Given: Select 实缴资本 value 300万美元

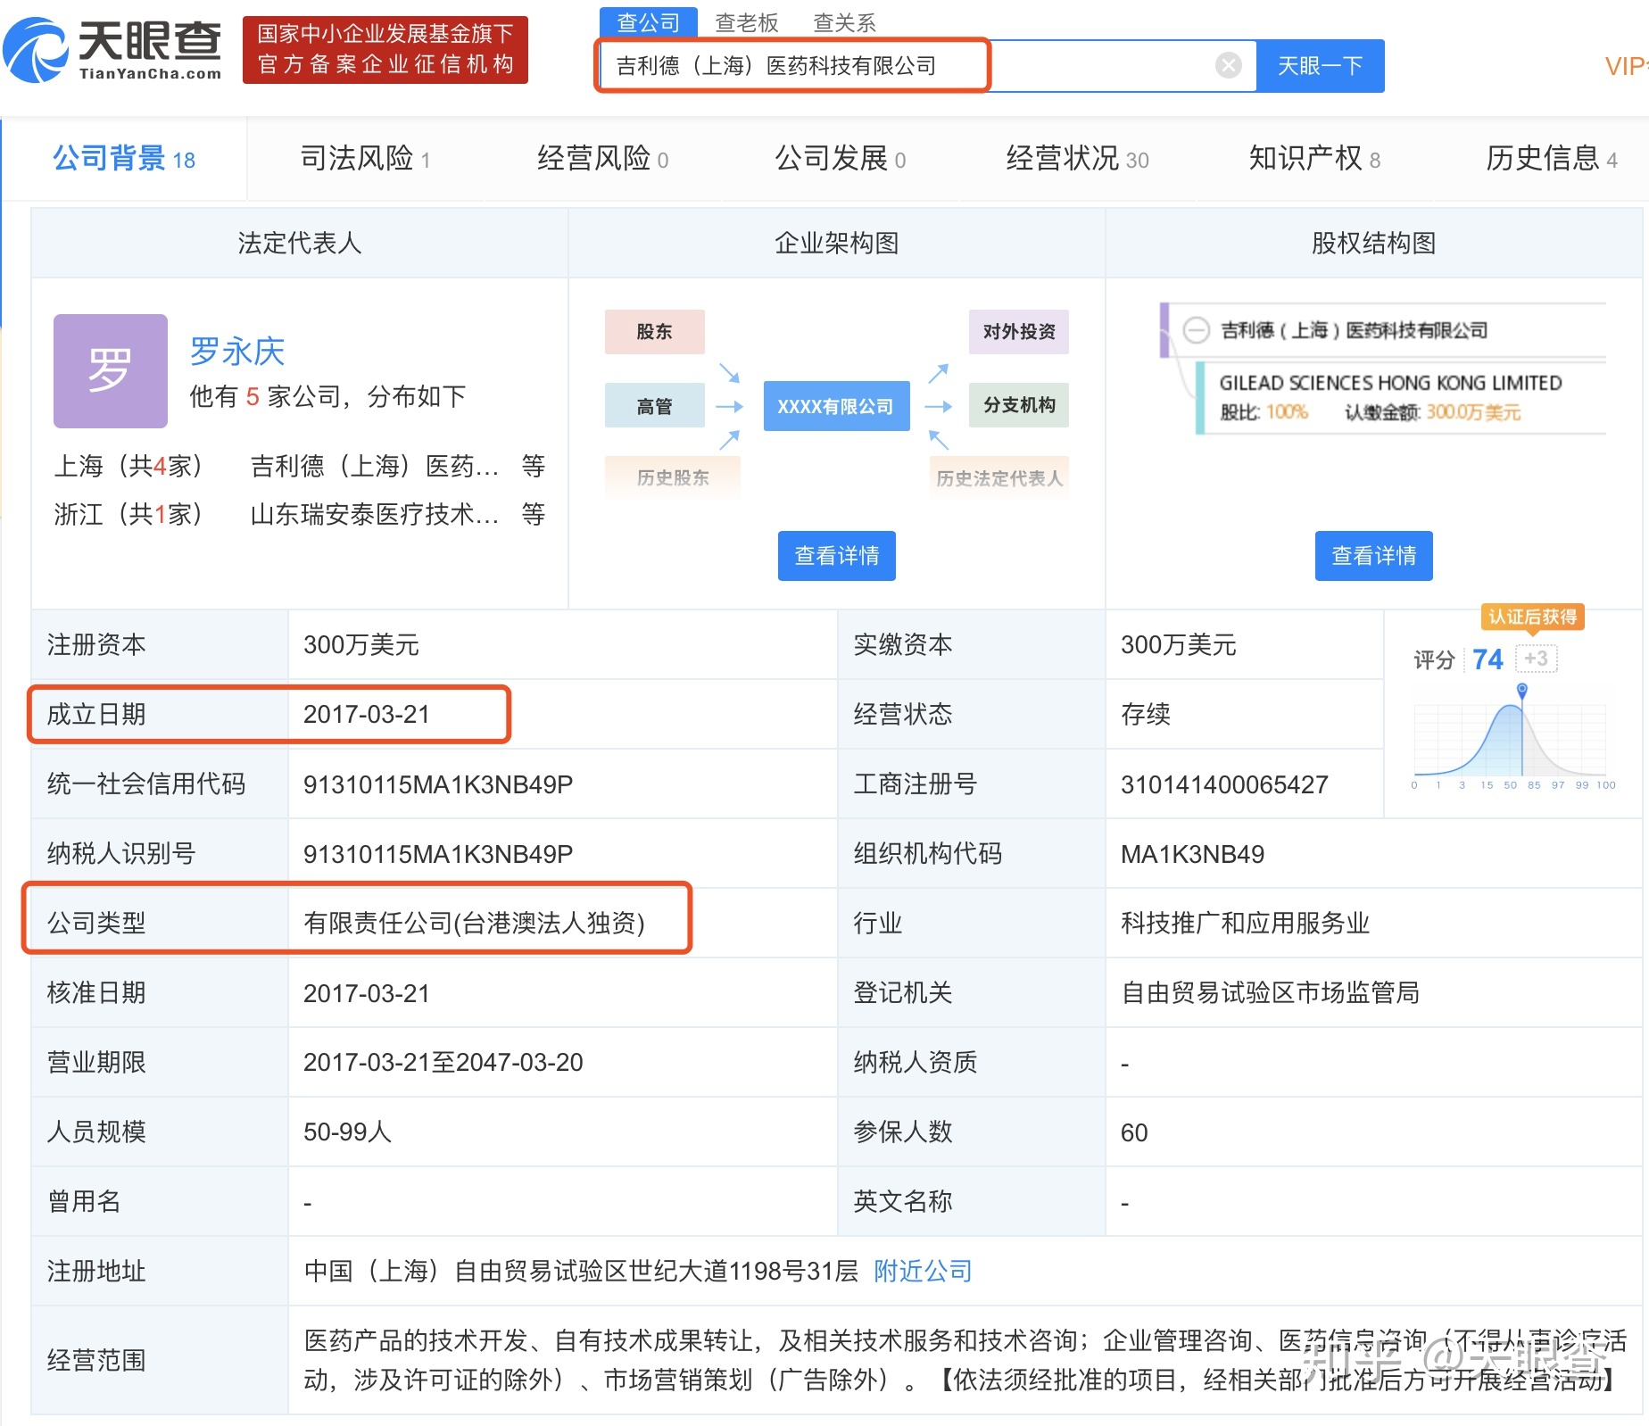Looking at the screenshot, I should pos(1179,643).
